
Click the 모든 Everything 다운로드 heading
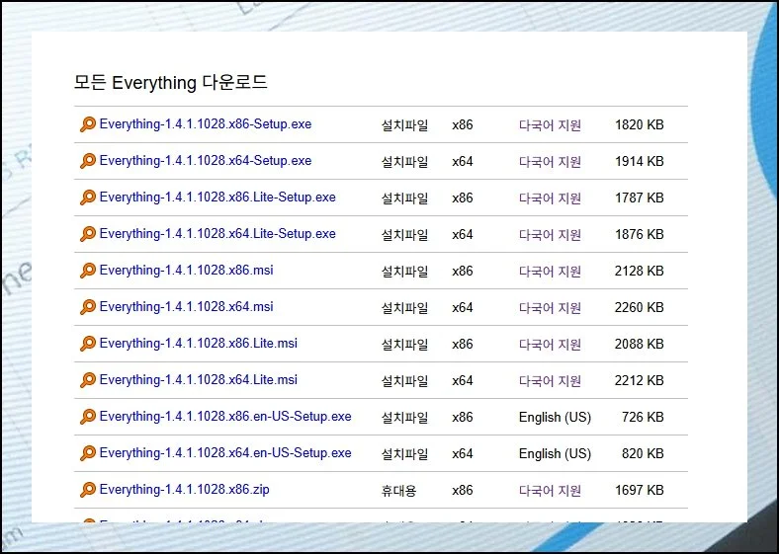[x=171, y=82]
